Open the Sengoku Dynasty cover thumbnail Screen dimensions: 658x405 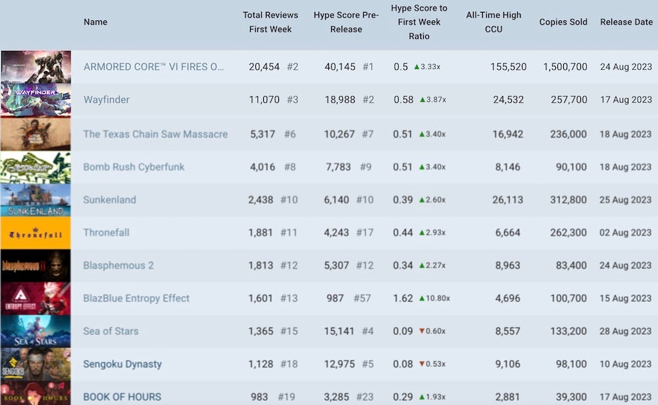(36, 364)
